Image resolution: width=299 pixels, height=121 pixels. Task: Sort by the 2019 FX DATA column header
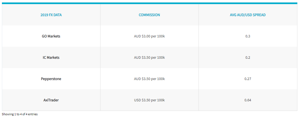tap(51, 15)
